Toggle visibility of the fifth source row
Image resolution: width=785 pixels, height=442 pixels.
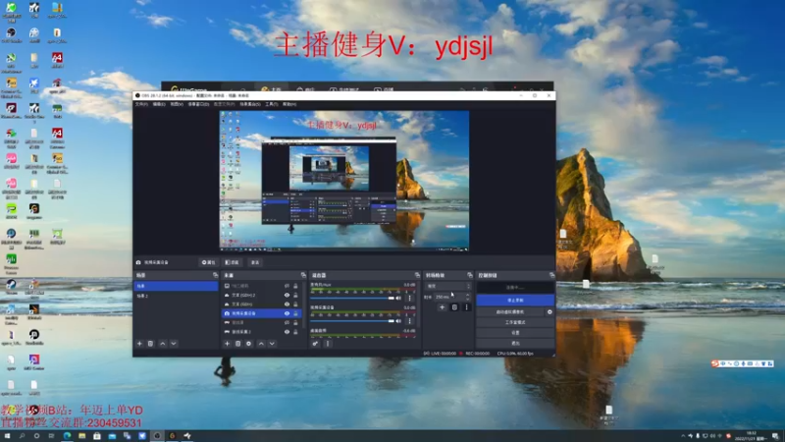(287, 323)
